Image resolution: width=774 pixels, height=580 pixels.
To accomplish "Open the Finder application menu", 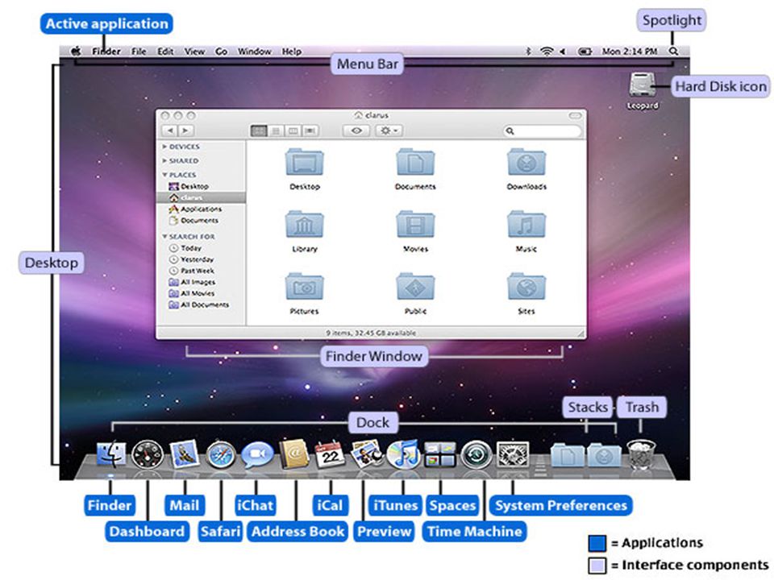I will pyautogui.click(x=106, y=52).
